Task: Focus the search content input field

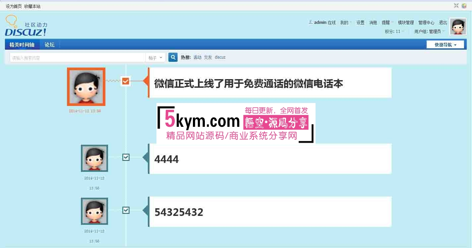Action: click(x=78, y=58)
